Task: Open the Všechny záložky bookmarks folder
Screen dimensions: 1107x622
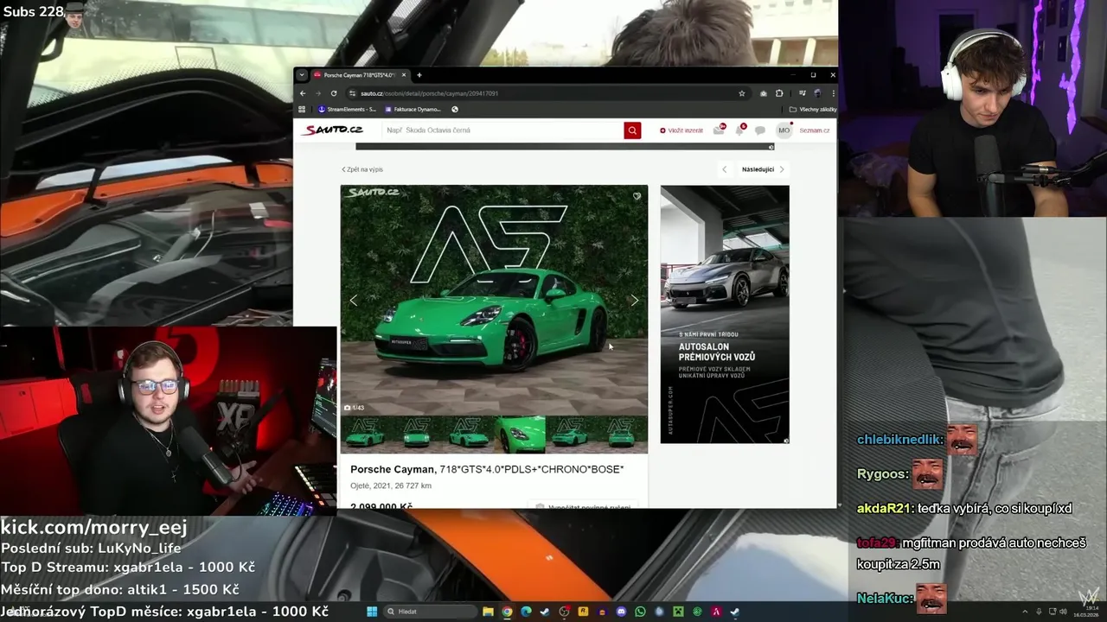Action: [813, 110]
